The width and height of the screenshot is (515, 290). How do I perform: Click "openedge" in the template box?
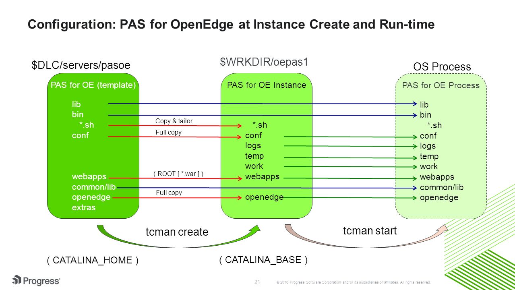(x=91, y=197)
